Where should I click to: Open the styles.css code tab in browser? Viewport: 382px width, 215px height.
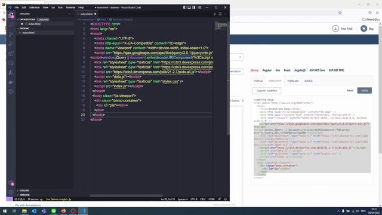pyautogui.click(x=293, y=81)
